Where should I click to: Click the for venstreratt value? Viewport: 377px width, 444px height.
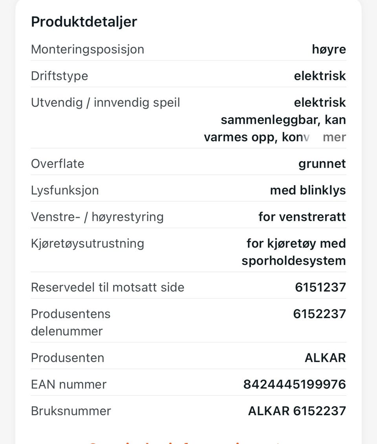click(302, 217)
